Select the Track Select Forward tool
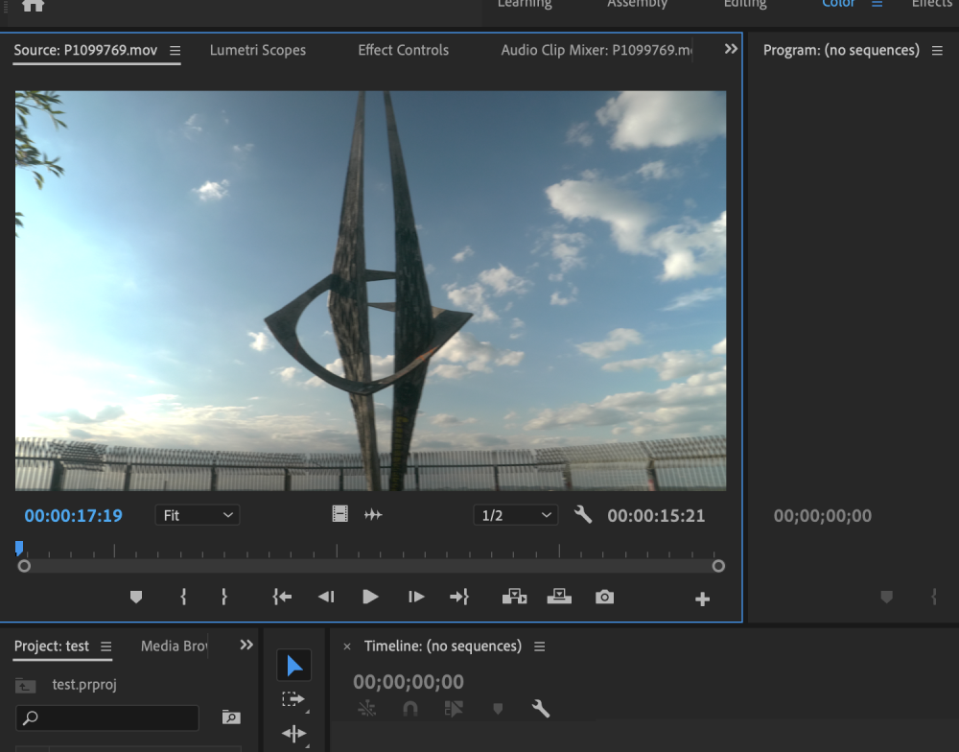 (x=293, y=700)
